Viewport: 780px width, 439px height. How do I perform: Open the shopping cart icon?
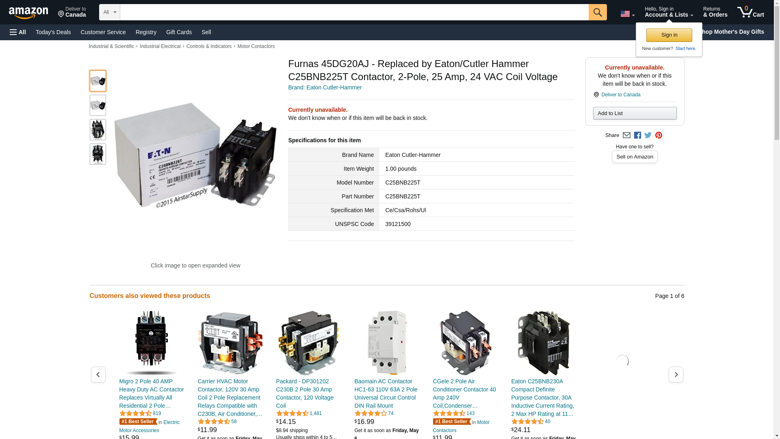click(x=750, y=12)
